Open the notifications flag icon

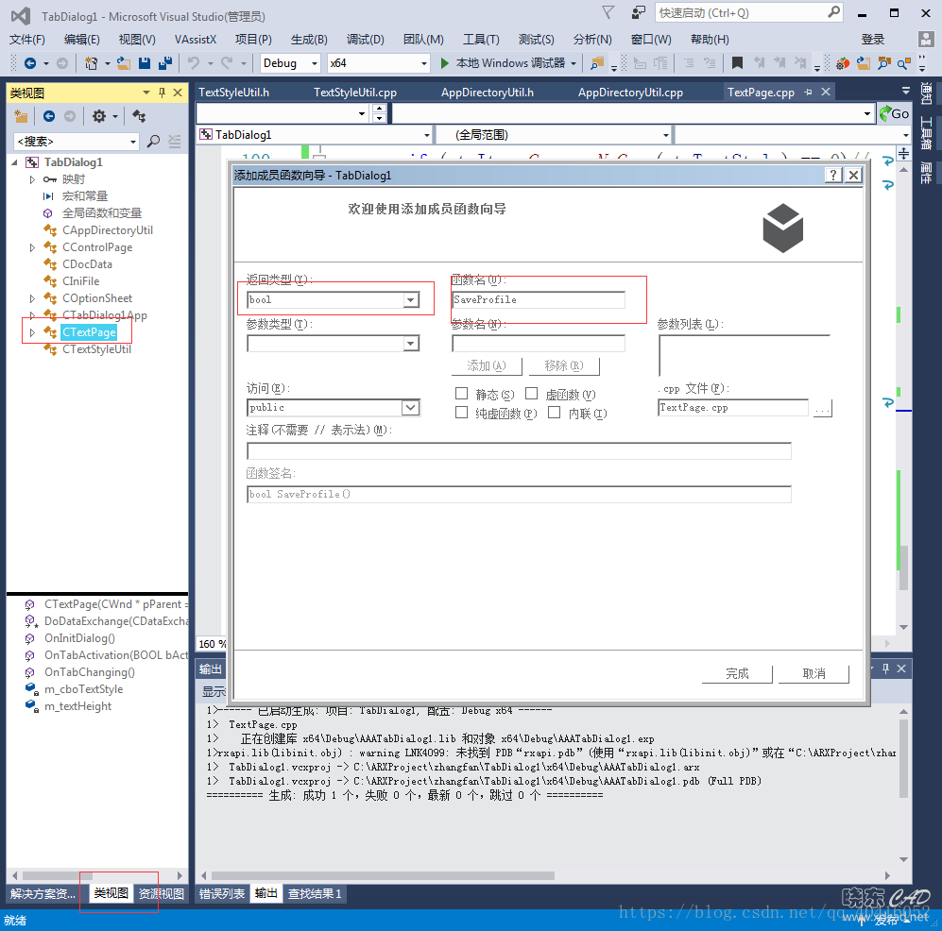click(608, 12)
